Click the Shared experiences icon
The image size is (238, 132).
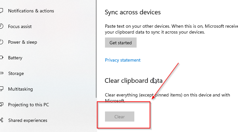coord(1,120)
